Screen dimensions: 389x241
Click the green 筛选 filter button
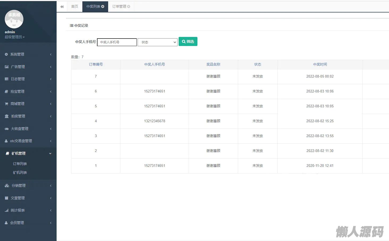[188, 41]
